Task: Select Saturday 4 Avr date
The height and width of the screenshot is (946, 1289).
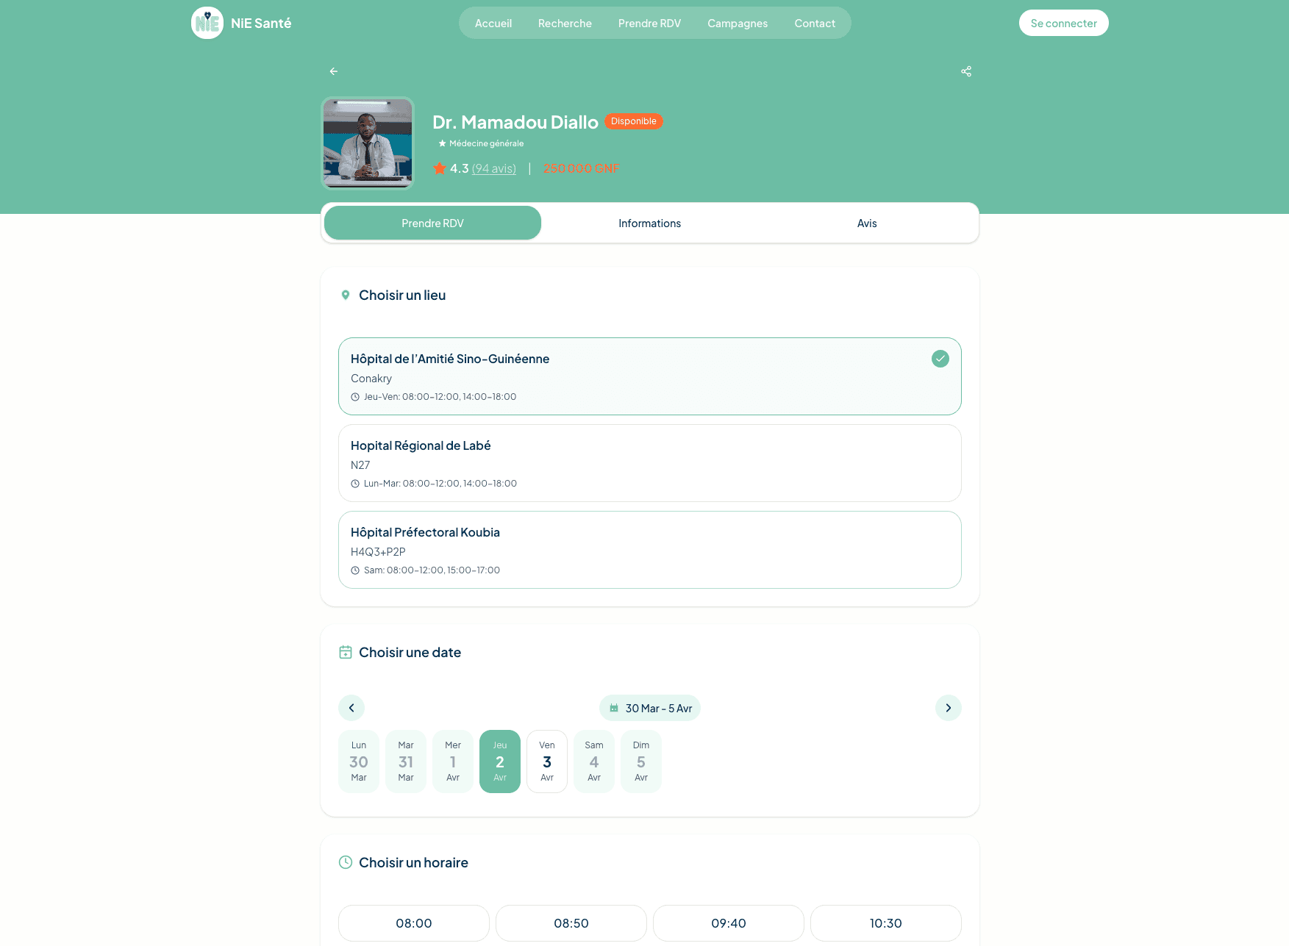Action: tap(594, 762)
